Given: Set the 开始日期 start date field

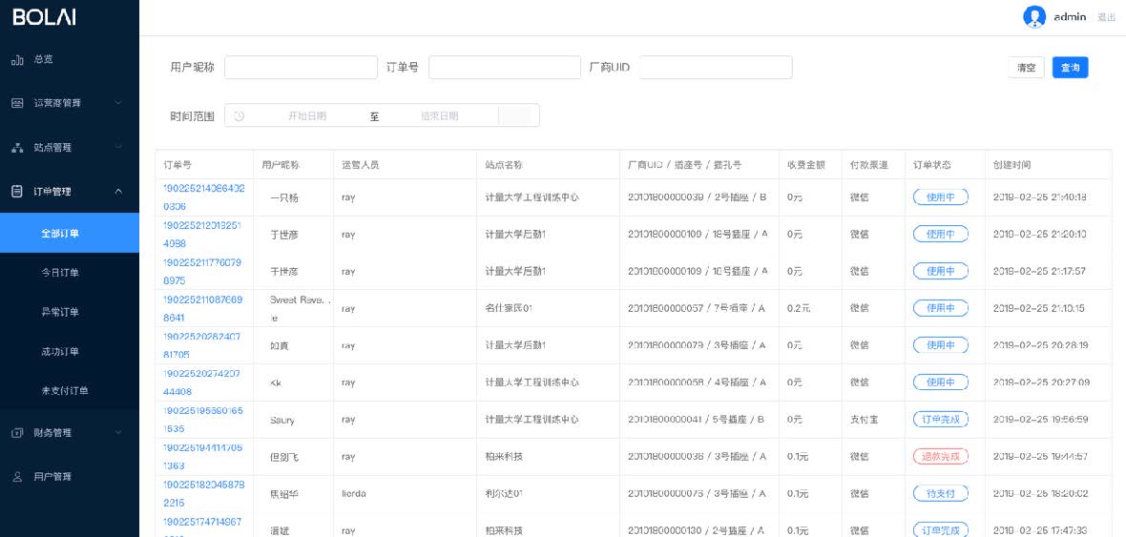Looking at the screenshot, I should (307, 115).
